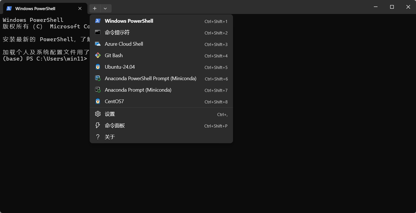The image size is (416, 213).
Task: Collapse the profile dropdown chevron
Action: coord(105,8)
